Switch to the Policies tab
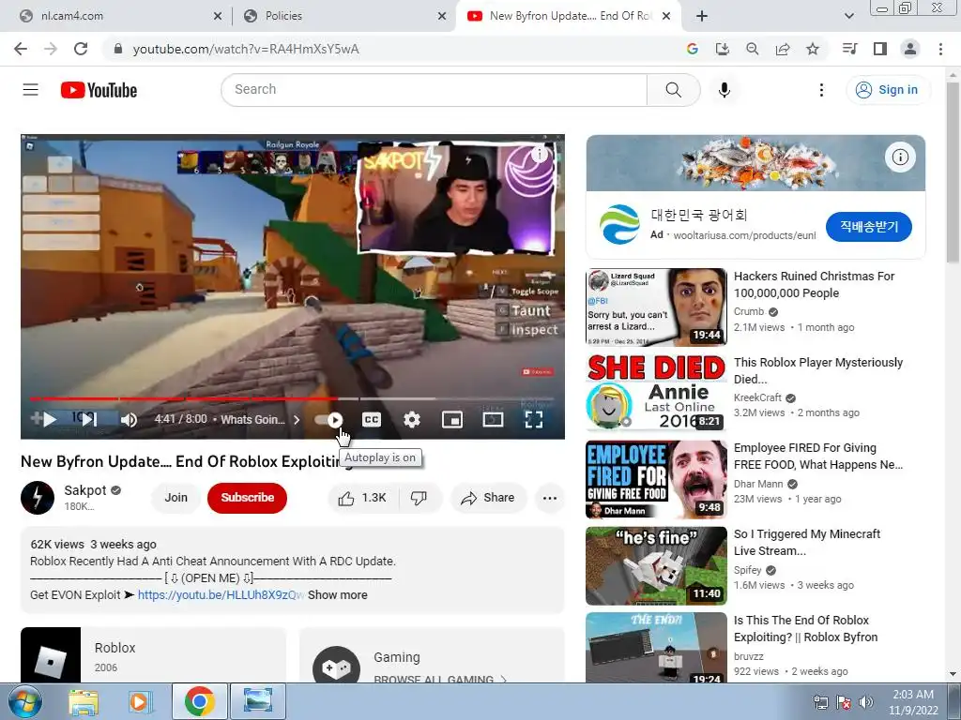The image size is (961, 720). (x=343, y=16)
